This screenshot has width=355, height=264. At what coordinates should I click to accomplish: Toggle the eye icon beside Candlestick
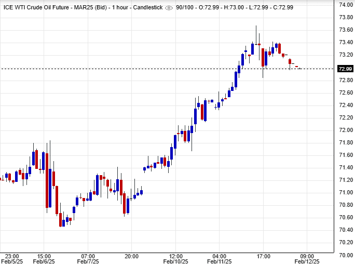tap(169, 6)
